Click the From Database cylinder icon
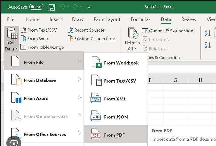The width and height of the screenshot is (216, 146). pyautogui.click(x=16, y=80)
